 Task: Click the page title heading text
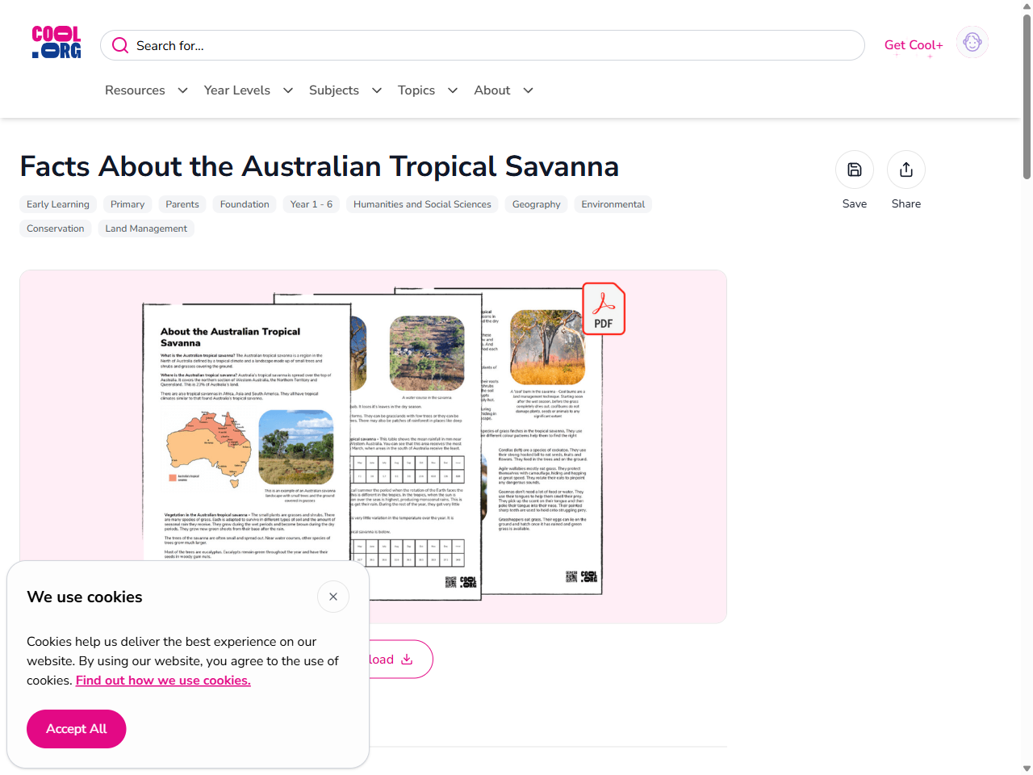pyautogui.click(x=320, y=166)
